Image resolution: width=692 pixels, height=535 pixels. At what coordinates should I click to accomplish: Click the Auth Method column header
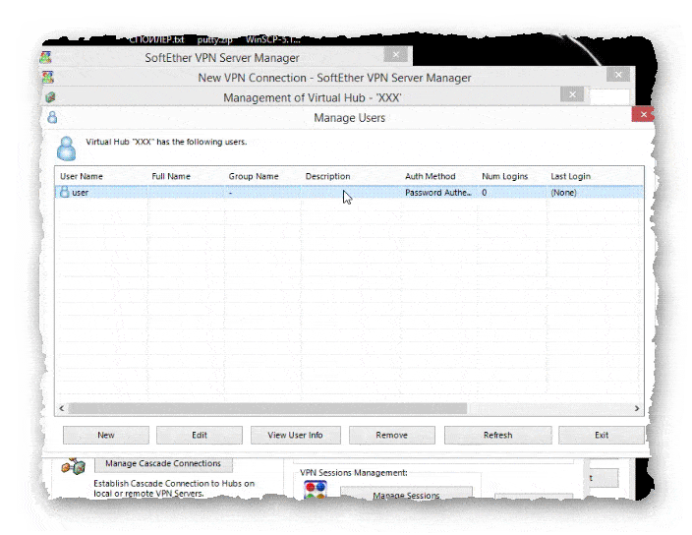tap(430, 176)
